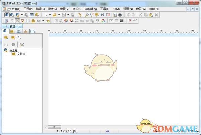Click the text filter funnel icon
Image resolution: width=201 pixels, height=135 pixels.
pyautogui.click(x=98, y=21)
